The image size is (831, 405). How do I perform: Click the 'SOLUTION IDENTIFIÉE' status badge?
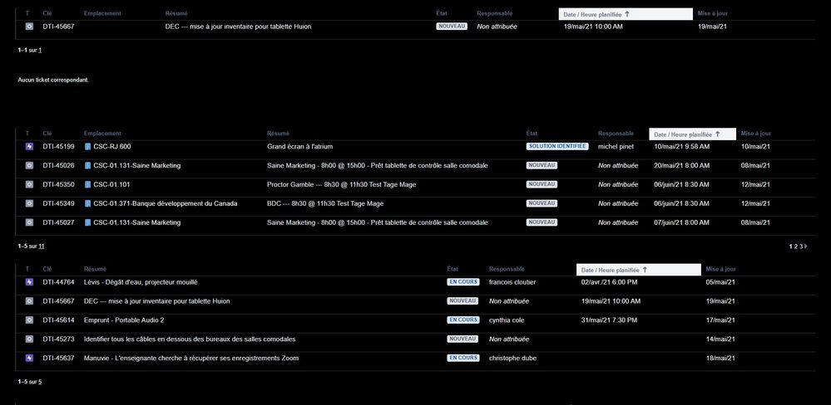click(557, 146)
